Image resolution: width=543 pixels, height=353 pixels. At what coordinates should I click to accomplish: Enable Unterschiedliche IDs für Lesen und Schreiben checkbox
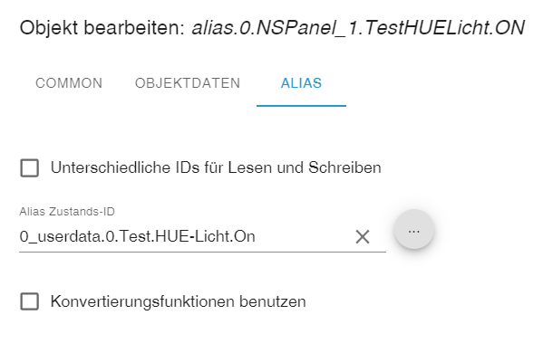29,168
